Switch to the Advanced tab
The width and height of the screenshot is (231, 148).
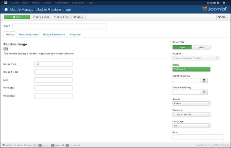click(x=75, y=34)
